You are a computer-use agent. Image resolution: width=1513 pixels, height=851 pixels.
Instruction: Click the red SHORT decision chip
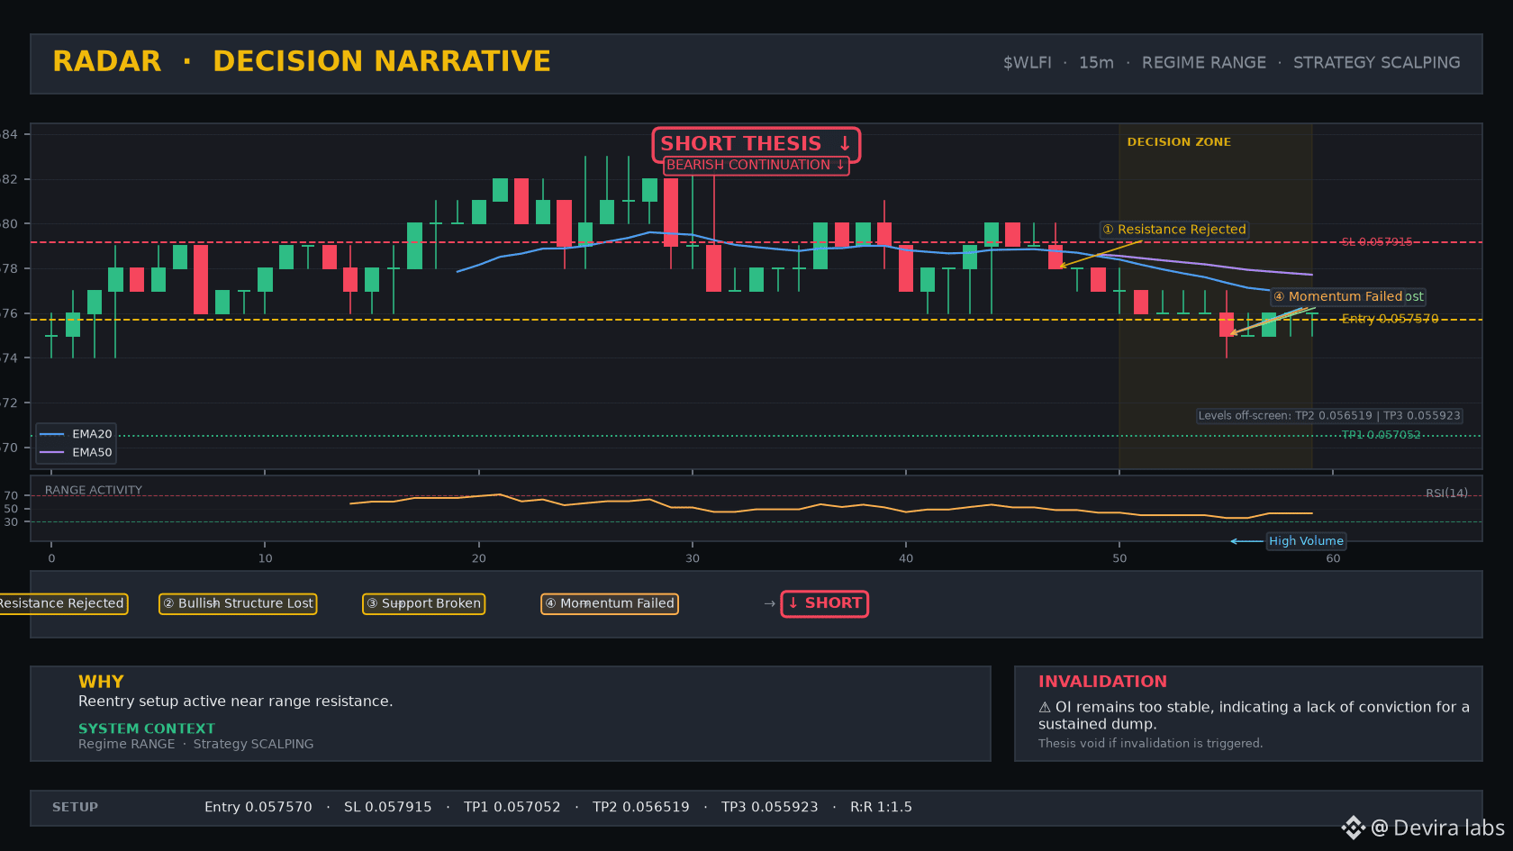824,603
